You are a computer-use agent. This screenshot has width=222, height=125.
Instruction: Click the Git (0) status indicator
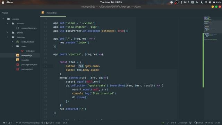209,123
